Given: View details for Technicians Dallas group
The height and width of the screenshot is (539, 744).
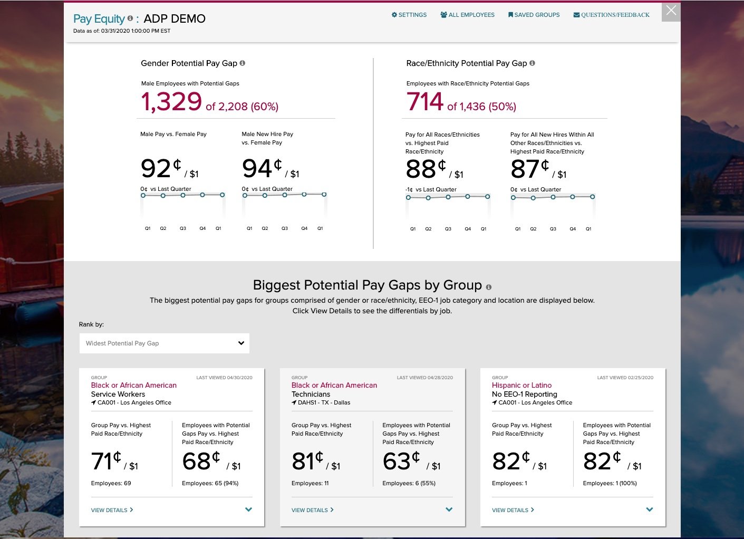Looking at the screenshot, I should 312,510.
